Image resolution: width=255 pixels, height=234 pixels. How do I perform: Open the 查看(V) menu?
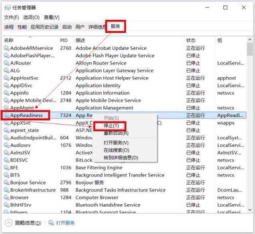click(52, 18)
